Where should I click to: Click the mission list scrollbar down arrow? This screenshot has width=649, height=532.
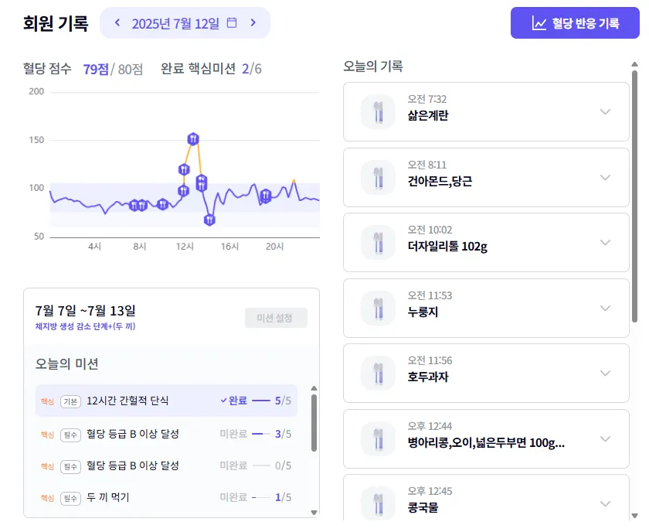(x=314, y=512)
